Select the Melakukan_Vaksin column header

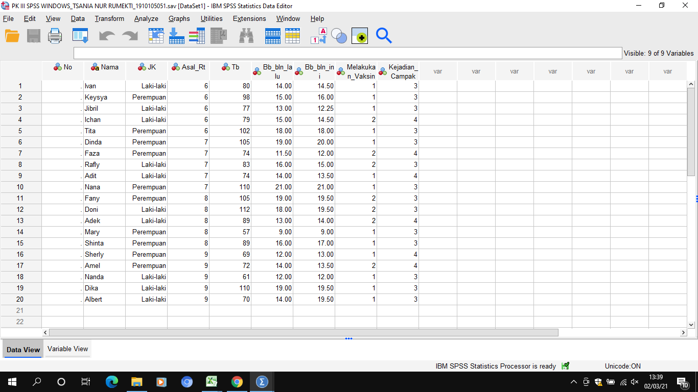tap(356, 71)
